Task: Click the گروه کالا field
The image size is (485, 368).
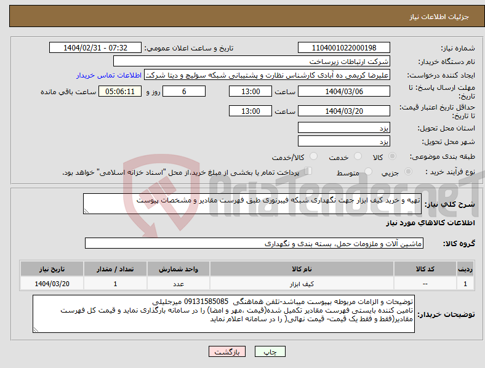Action: click(254, 243)
